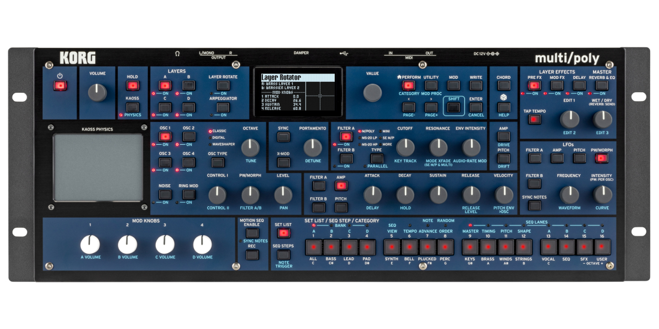Image resolution: width=659 pixels, height=329 pixels.
Task: Adjust the EDIT 2 knob
Action: point(570,120)
